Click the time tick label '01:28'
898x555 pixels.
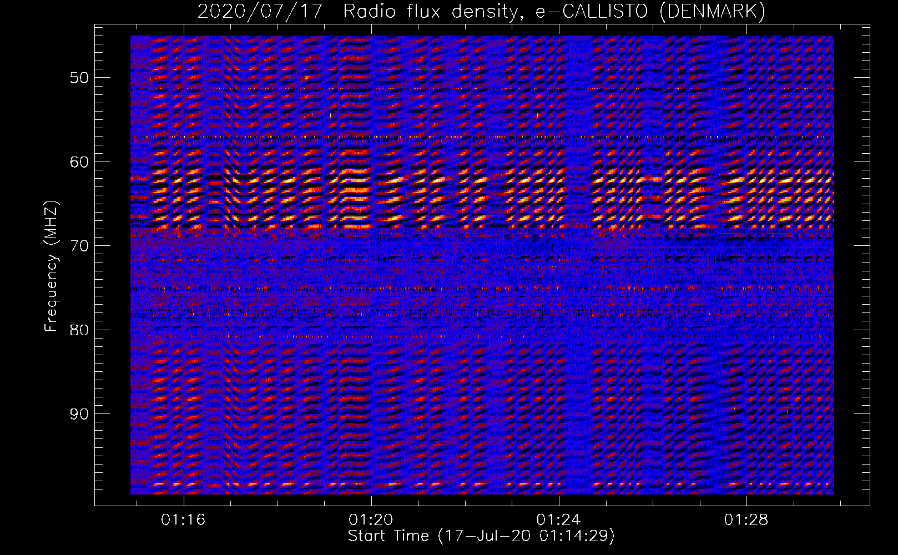pyautogui.click(x=746, y=519)
